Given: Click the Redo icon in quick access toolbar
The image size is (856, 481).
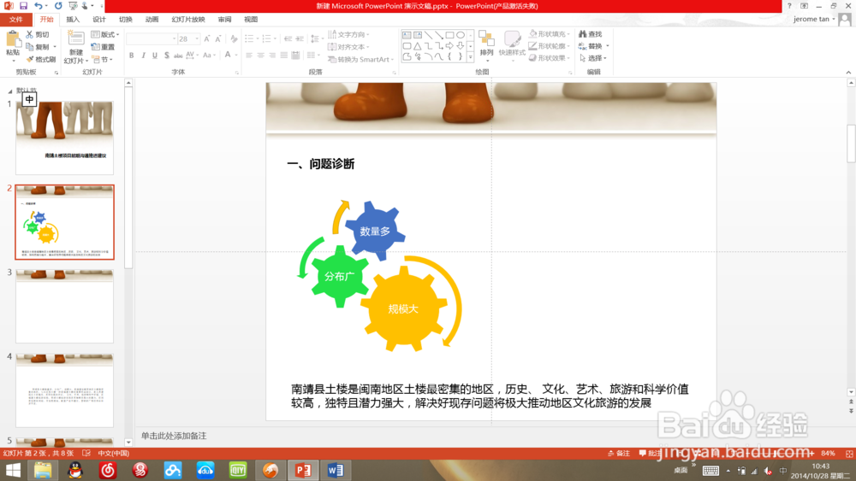Looking at the screenshot, I should 58,5.
